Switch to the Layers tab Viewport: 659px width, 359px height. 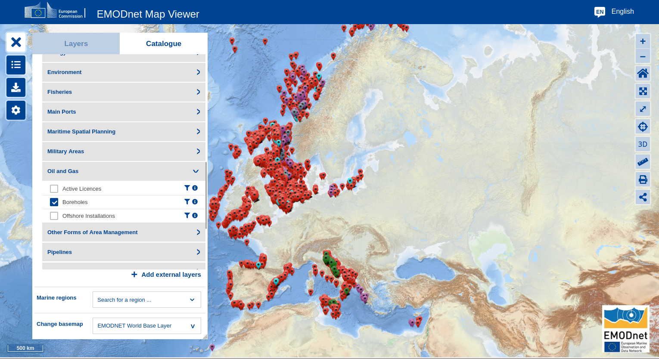tap(76, 43)
